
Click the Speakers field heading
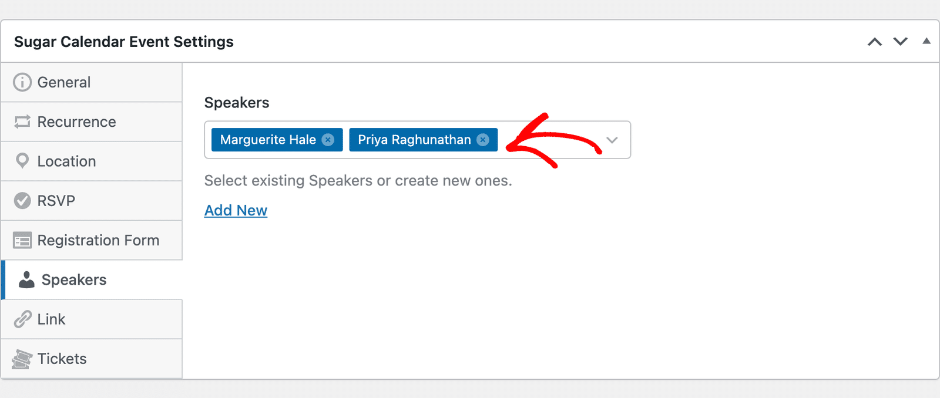[x=237, y=103]
